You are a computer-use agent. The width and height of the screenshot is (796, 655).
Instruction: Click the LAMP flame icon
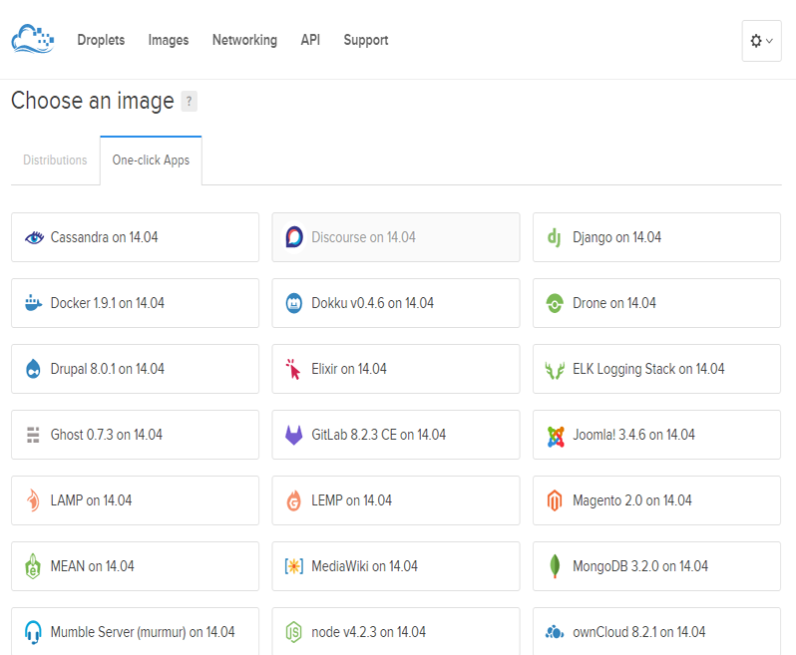33,500
